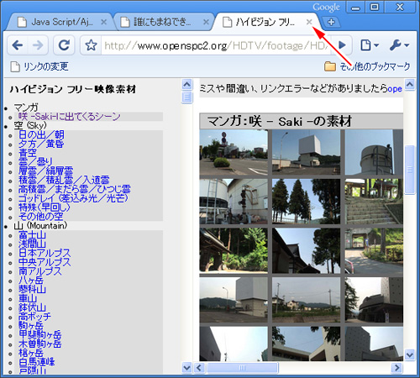Open the 高ボッチ link
Screen dimensions: 420x378
tap(34, 317)
